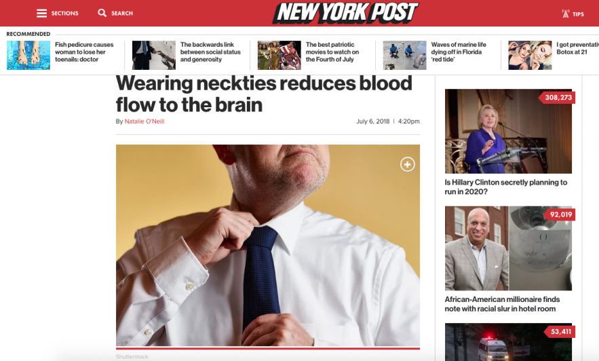Click the Hillary Clinton podium photo
The image size is (599, 361).
[508, 131]
